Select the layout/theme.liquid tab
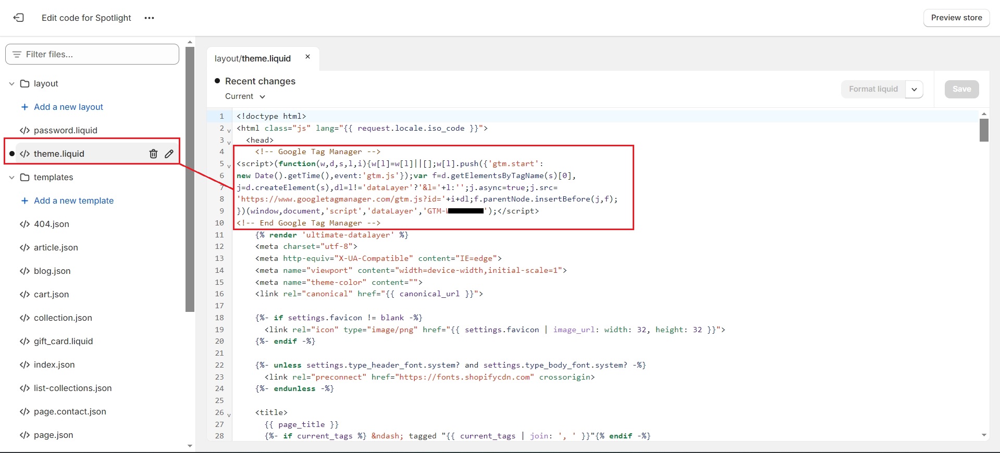 coord(253,58)
